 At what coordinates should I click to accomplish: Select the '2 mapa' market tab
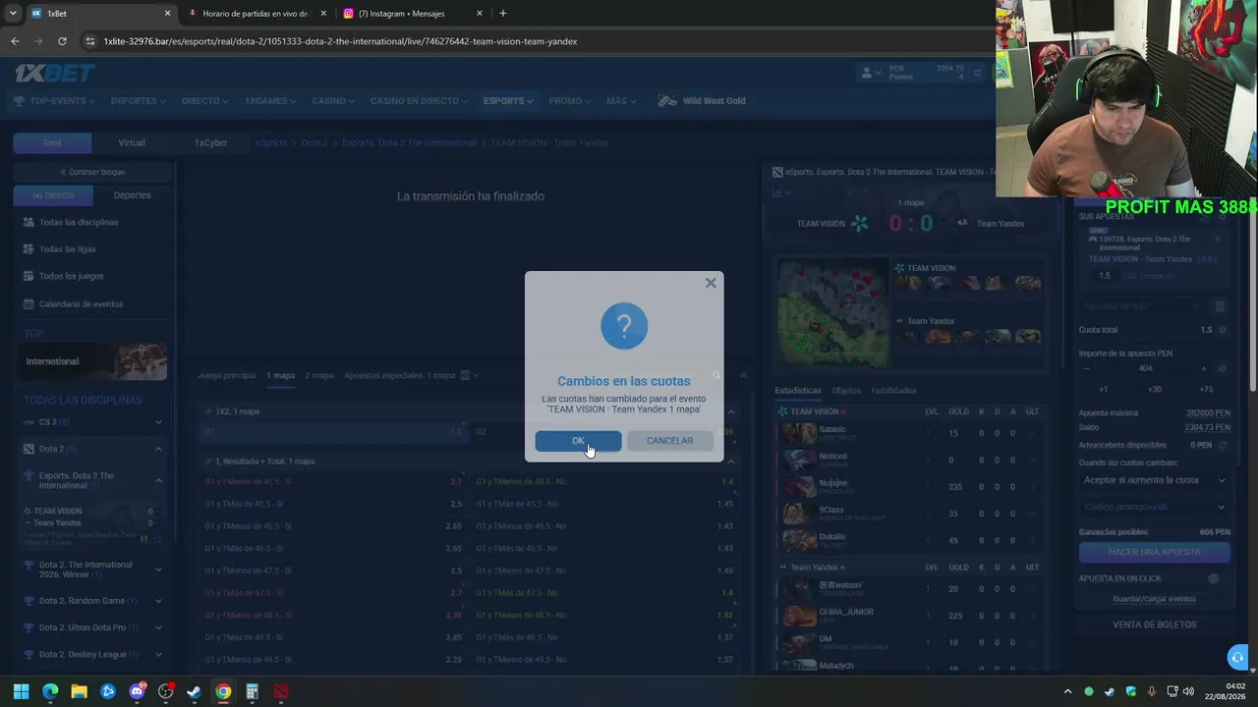pos(319,375)
